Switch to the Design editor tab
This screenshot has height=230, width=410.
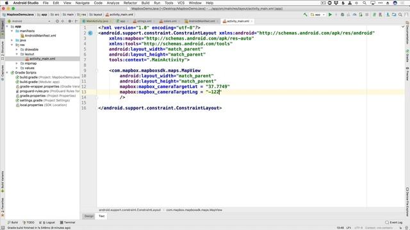tap(89, 216)
